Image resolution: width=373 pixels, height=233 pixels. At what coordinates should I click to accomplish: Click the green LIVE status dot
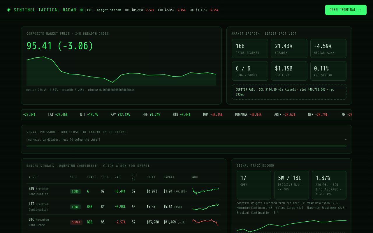coord(82,10)
